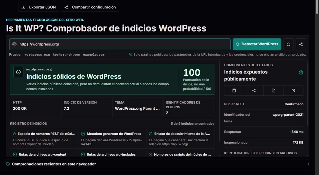Click the check icon of Rutas de archivos wp-content
Viewport: 319px width, 175px height.
coord(15,154)
